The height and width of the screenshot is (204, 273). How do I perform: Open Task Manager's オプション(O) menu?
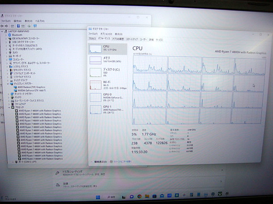[x=106, y=34]
